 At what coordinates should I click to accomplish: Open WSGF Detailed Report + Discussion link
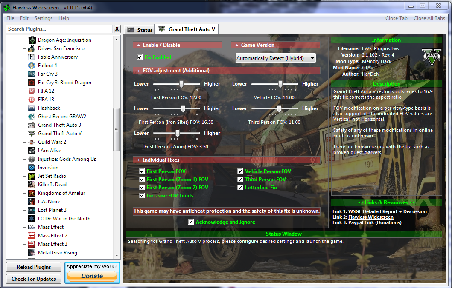388,211
